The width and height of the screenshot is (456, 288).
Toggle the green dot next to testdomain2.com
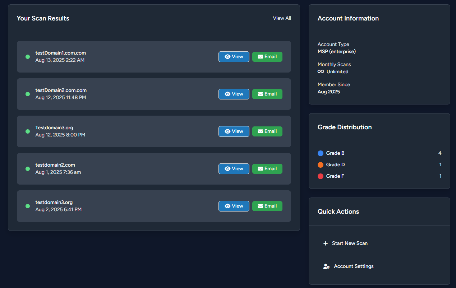pyautogui.click(x=28, y=169)
